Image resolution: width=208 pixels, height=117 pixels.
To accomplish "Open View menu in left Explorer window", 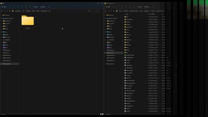I will point(43,7).
